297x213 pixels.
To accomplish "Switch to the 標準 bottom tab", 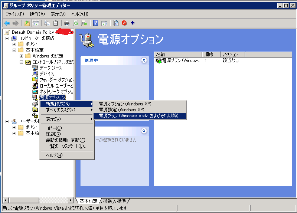I will click(x=122, y=201).
